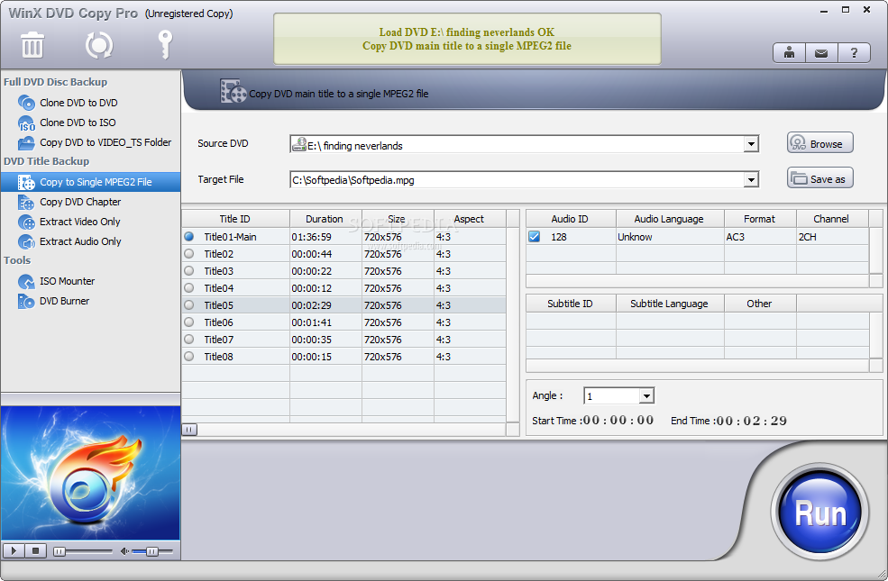This screenshot has width=888, height=581.
Task: Click the Title ID column header
Action: 235,219
